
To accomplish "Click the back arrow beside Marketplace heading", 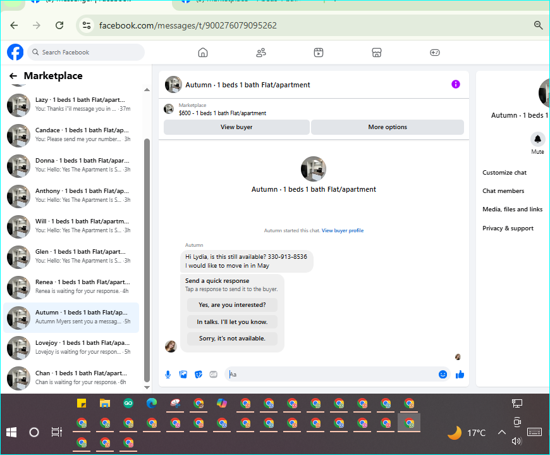I will point(13,76).
